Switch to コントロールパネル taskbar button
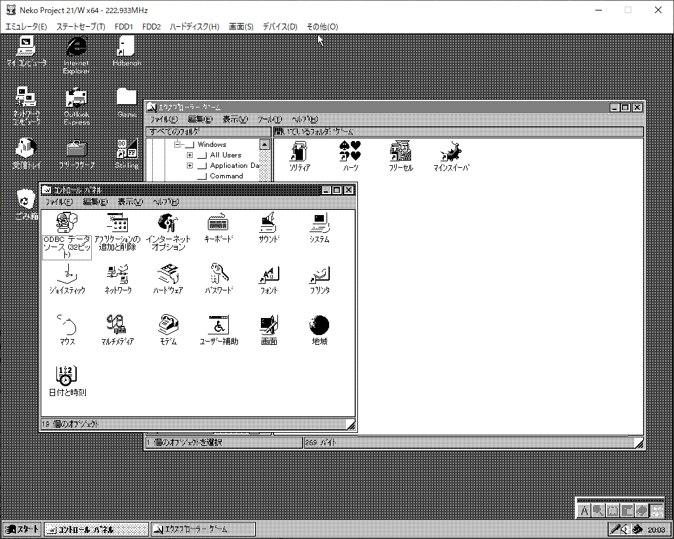 tap(96, 529)
